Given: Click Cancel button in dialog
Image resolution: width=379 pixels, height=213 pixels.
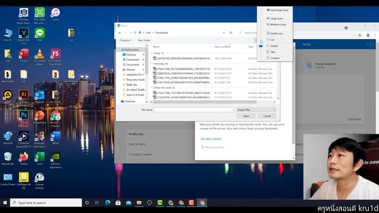Looking at the screenshot, I should point(267,116).
